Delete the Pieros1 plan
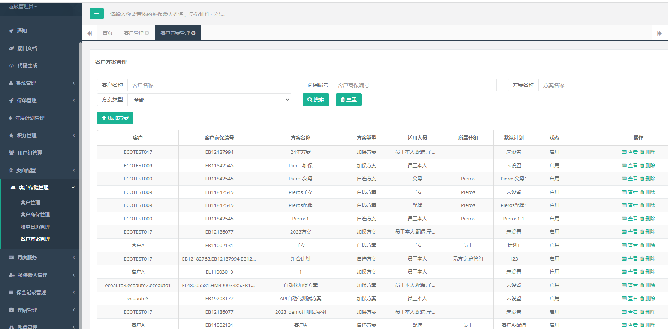 tap(647, 219)
